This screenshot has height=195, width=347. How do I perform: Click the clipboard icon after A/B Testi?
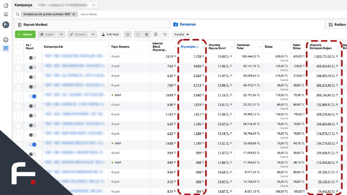128,35
